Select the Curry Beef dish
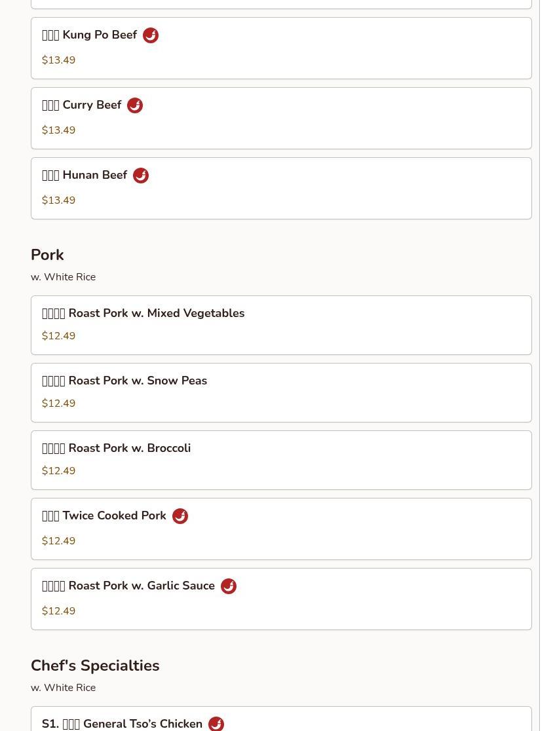 point(281,119)
